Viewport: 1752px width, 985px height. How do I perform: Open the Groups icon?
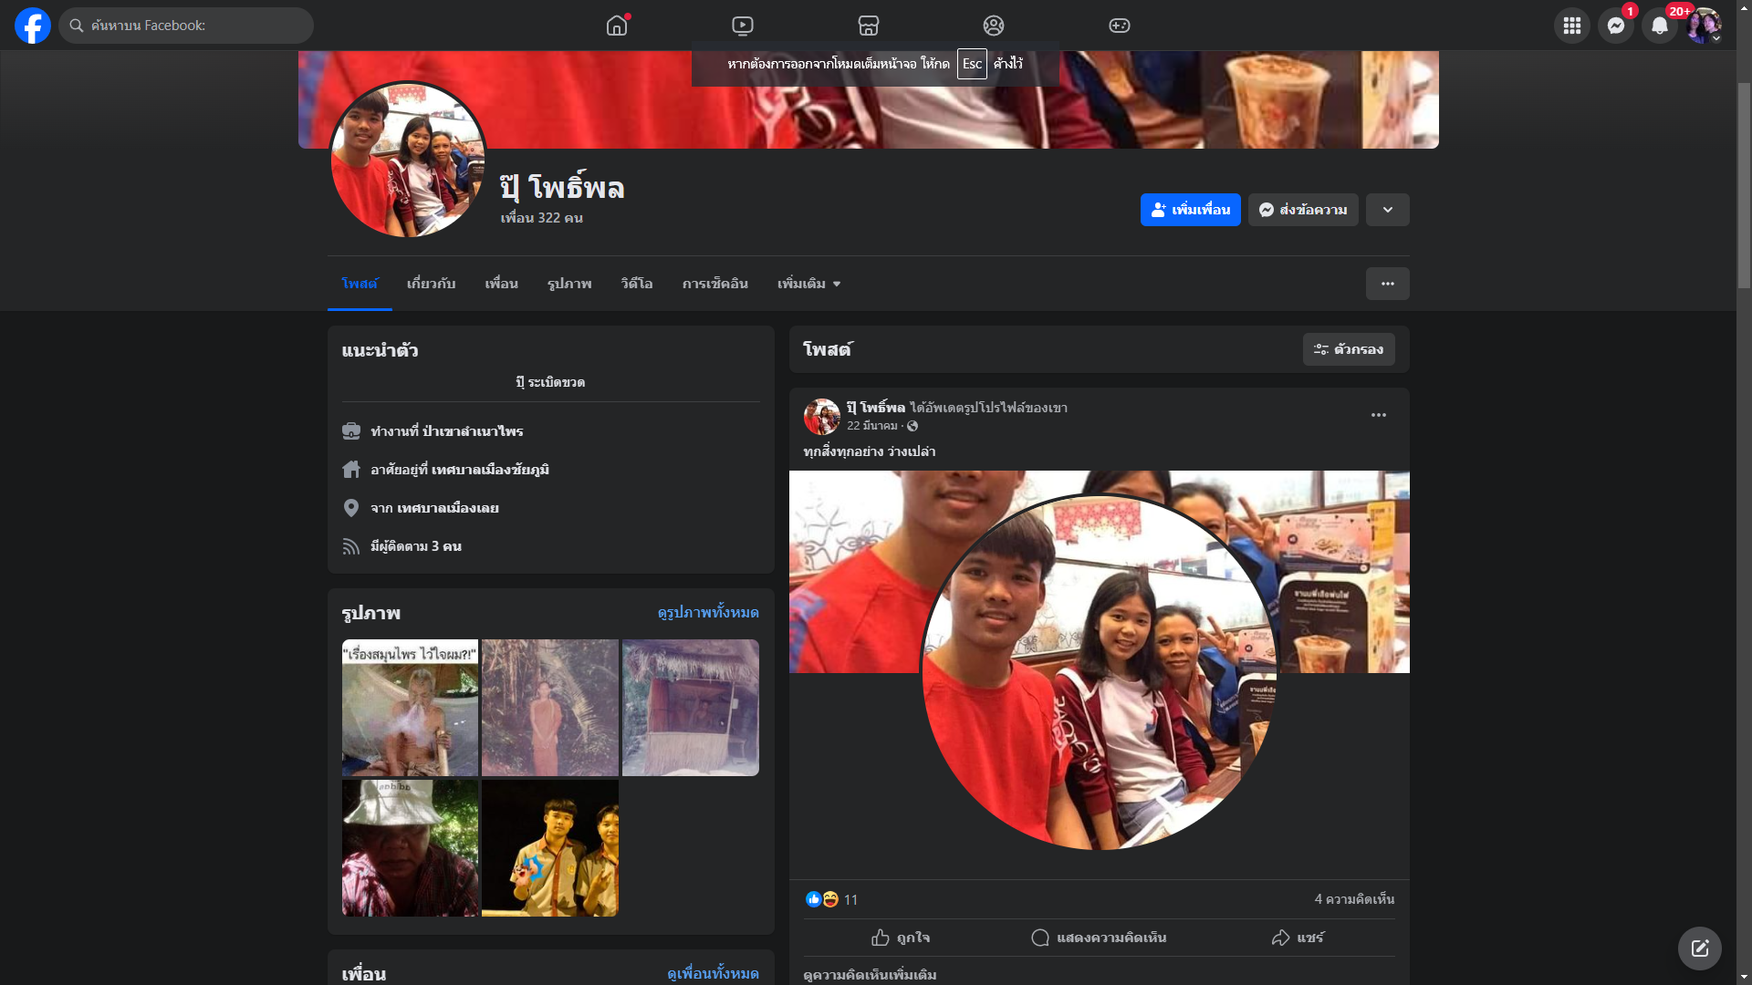[x=994, y=26]
